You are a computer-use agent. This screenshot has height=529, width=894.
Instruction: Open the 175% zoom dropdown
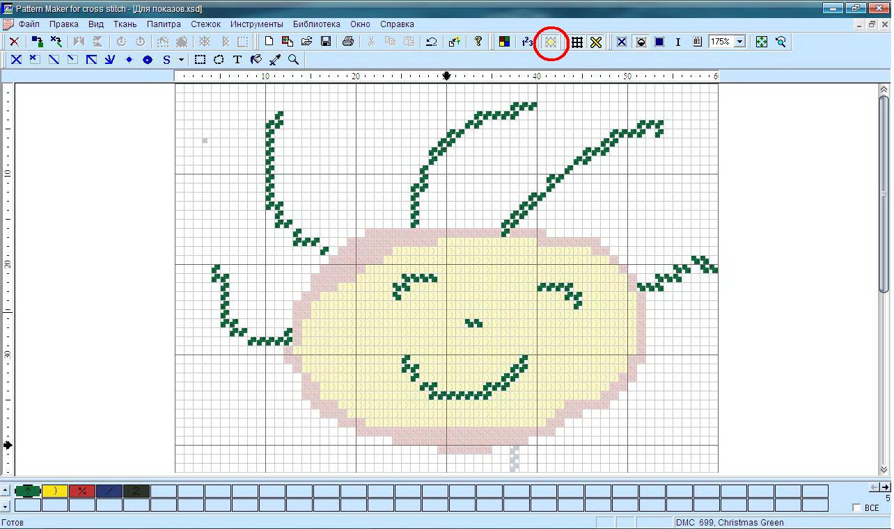[739, 42]
